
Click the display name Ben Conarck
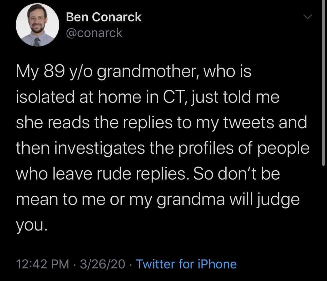coord(103,17)
